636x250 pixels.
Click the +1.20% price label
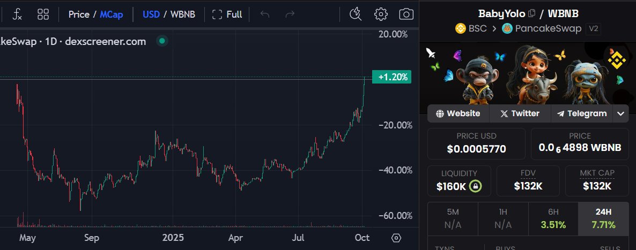[x=391, y=77]
